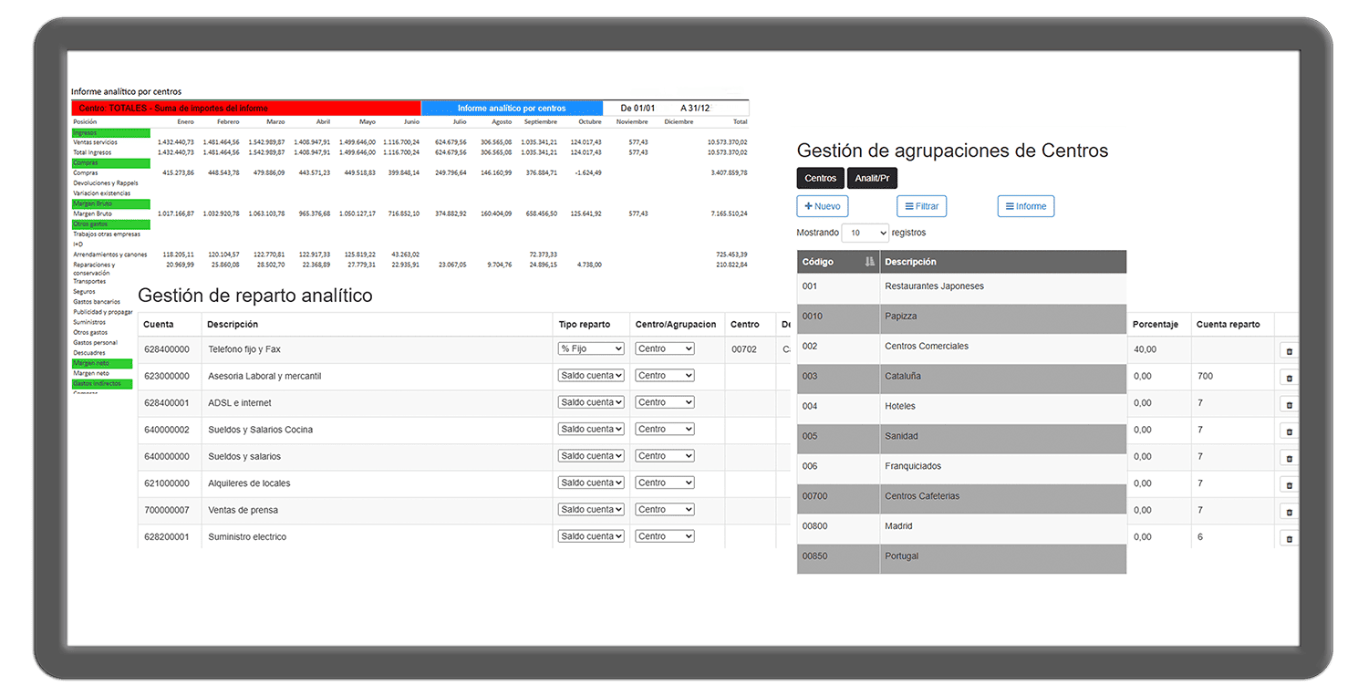Delete the Sueldos y Salarios Cocina row
The image size is (1368, 696).
click(x=1289, y=431)
